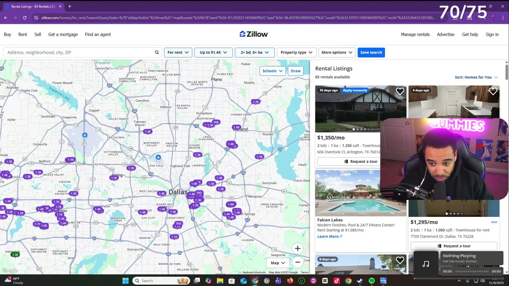Click the Love Field airport marker on map
Screen dimensions: 509x286
pyautogui.click(x=158, y=157)
